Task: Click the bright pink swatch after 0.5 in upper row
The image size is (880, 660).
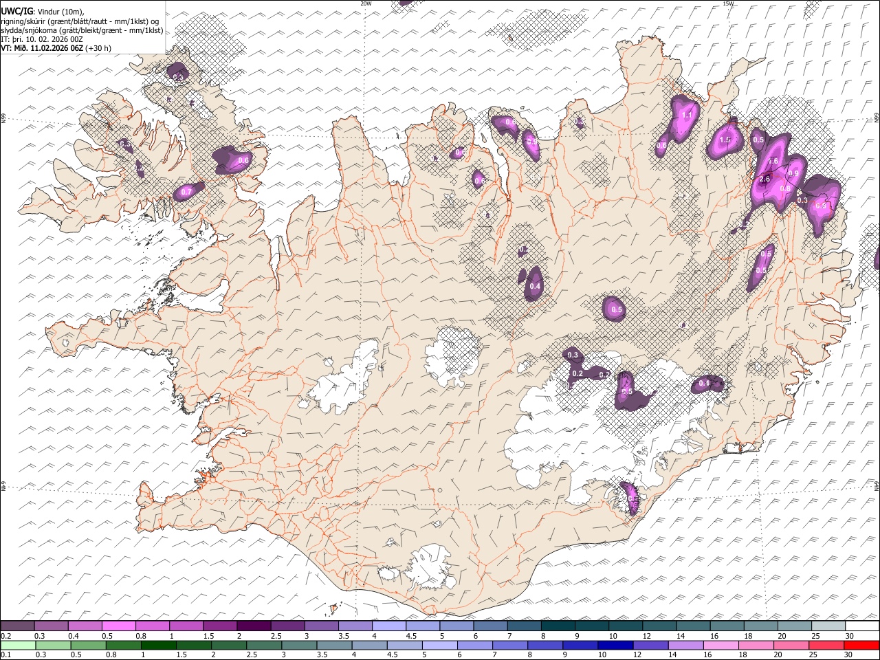Action: pyautogui.click(x=118, y=626)
